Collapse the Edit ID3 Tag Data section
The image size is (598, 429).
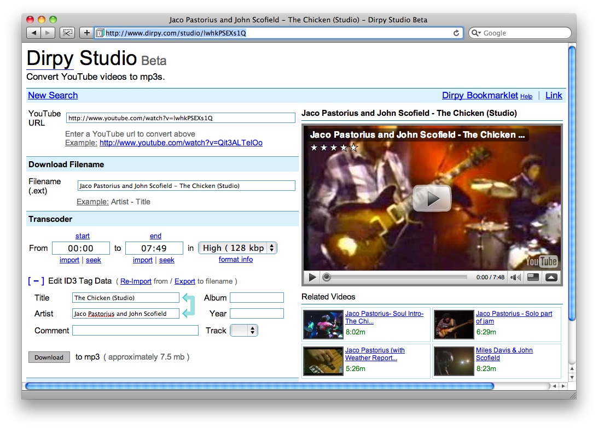(36, 281)
